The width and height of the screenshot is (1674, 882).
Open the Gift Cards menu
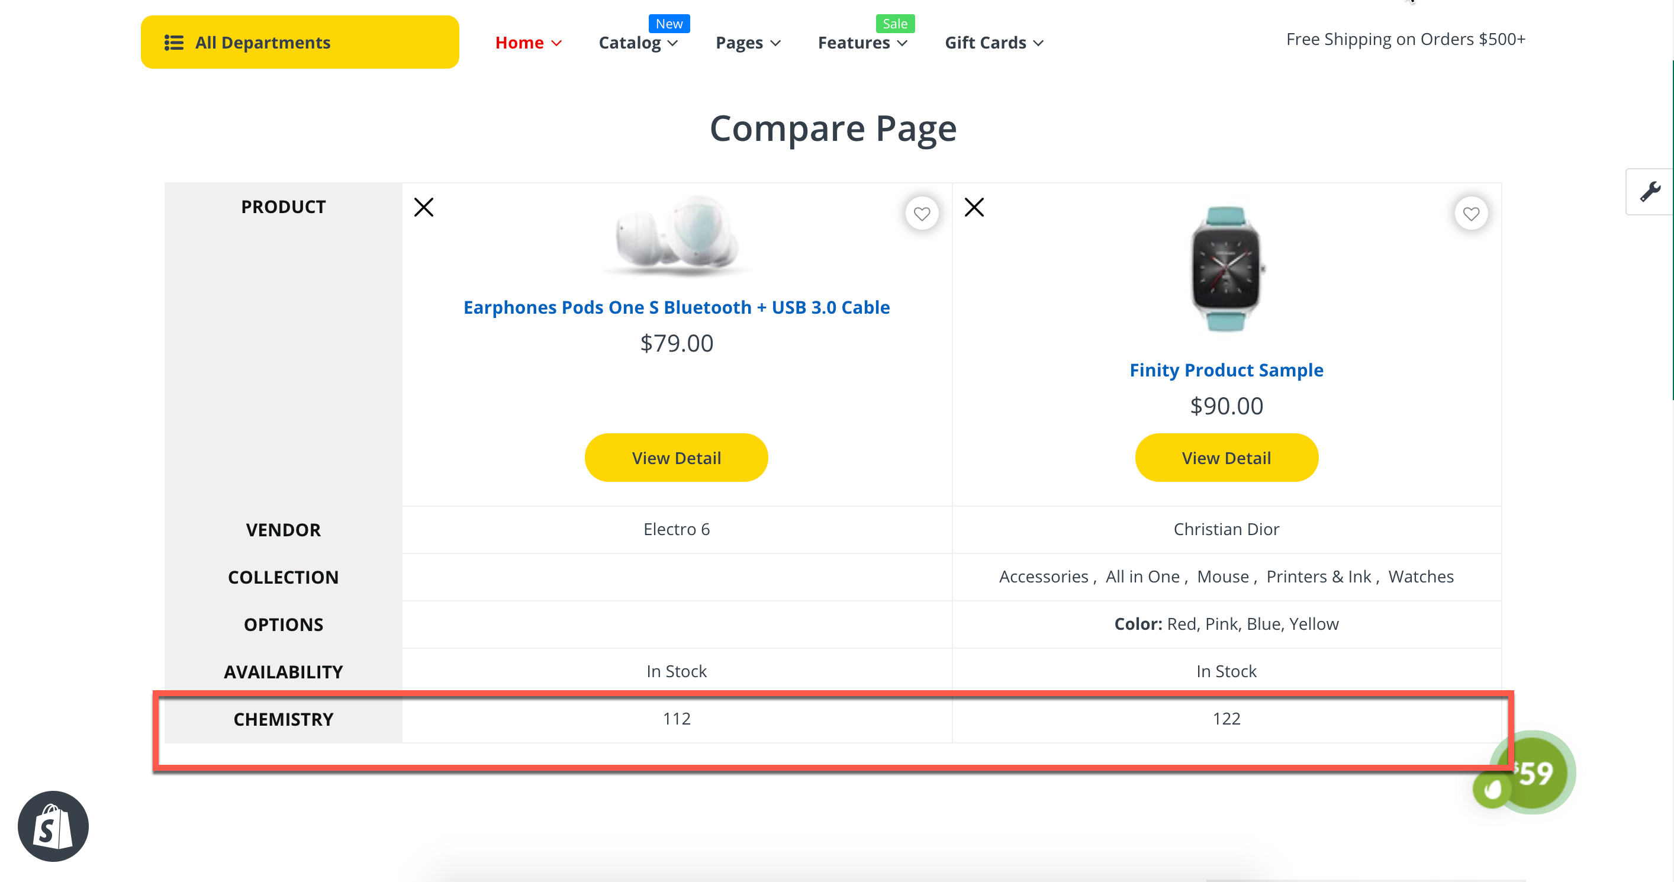coord(994,43)
